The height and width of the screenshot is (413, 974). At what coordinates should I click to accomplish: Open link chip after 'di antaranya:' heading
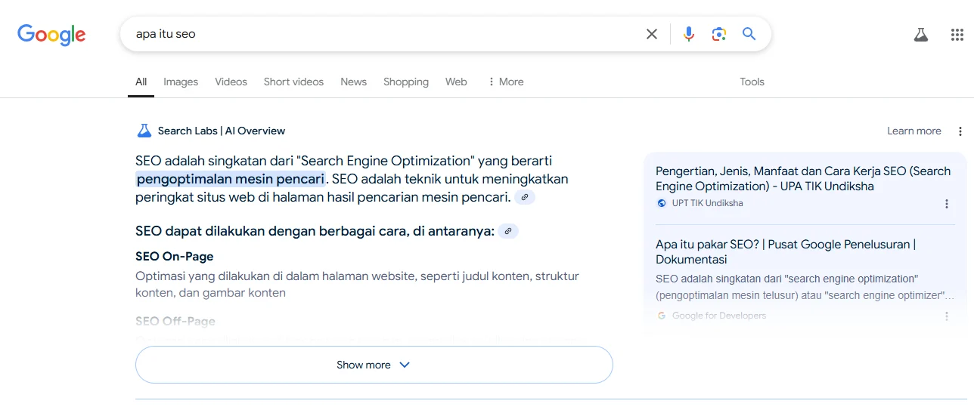tap(509, 231)
